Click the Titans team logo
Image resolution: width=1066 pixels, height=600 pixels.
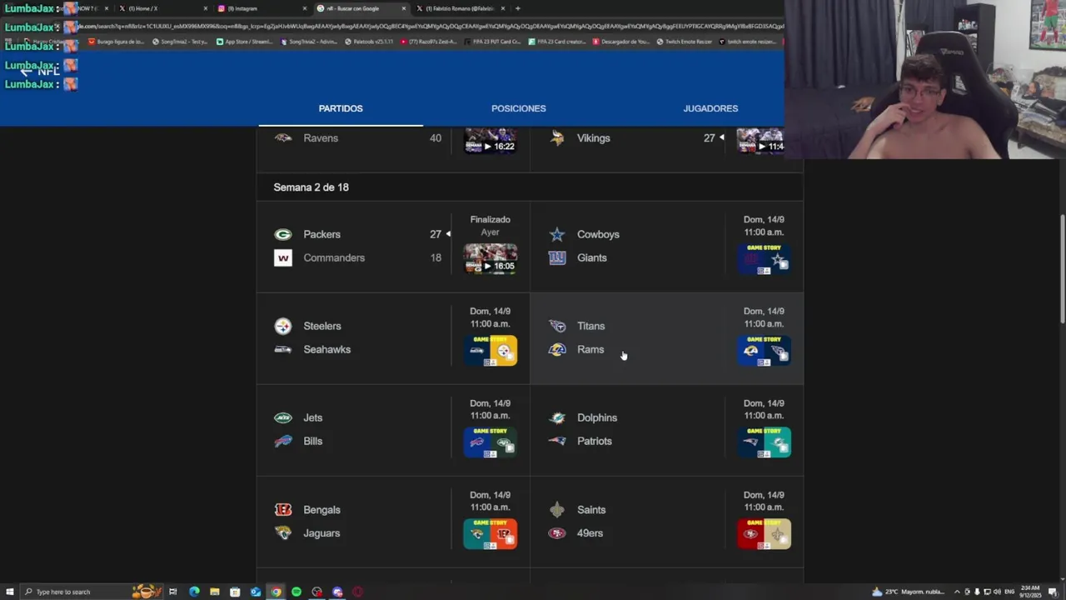(x=557, y=326)
